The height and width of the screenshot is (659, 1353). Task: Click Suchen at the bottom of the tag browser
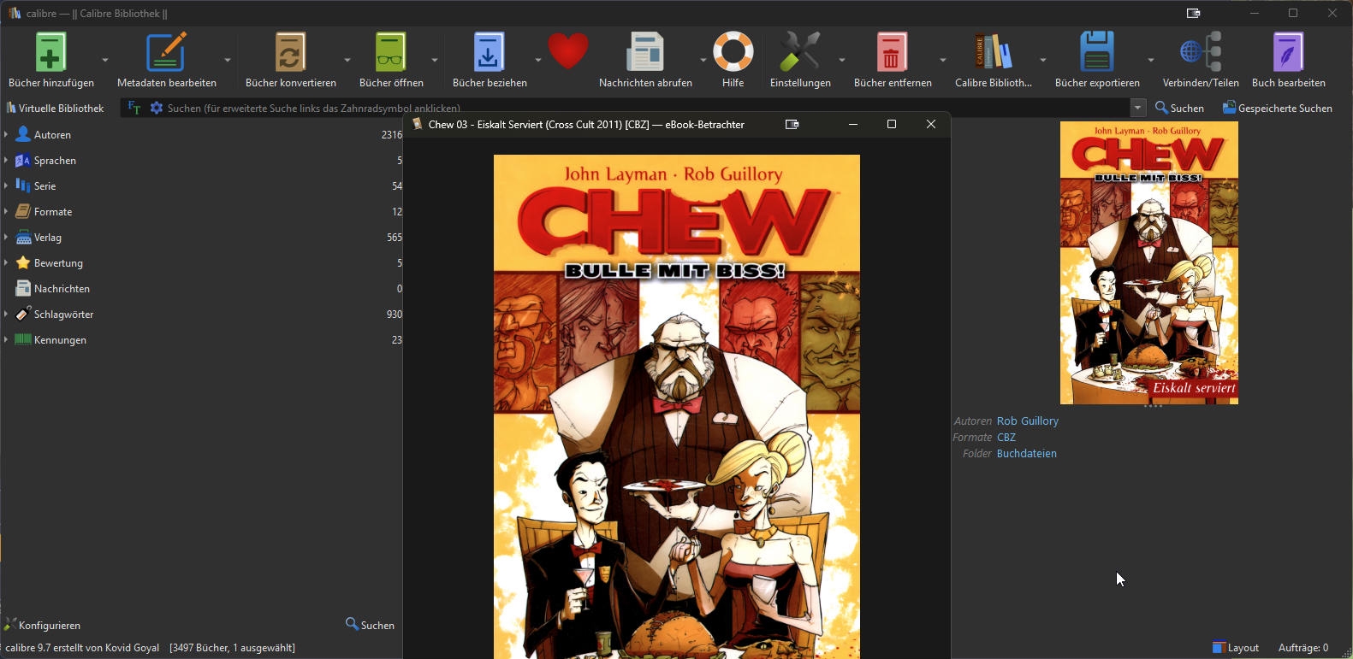click(x=370, y=625)
